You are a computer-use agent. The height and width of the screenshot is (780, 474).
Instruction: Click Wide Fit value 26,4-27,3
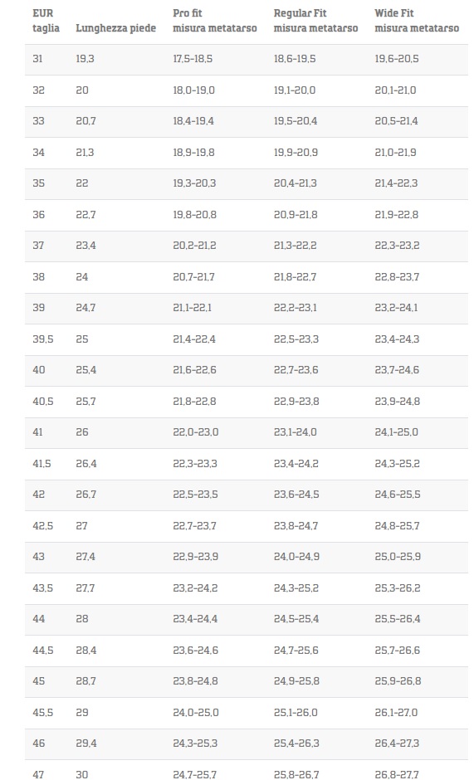(x=397, y=743)
